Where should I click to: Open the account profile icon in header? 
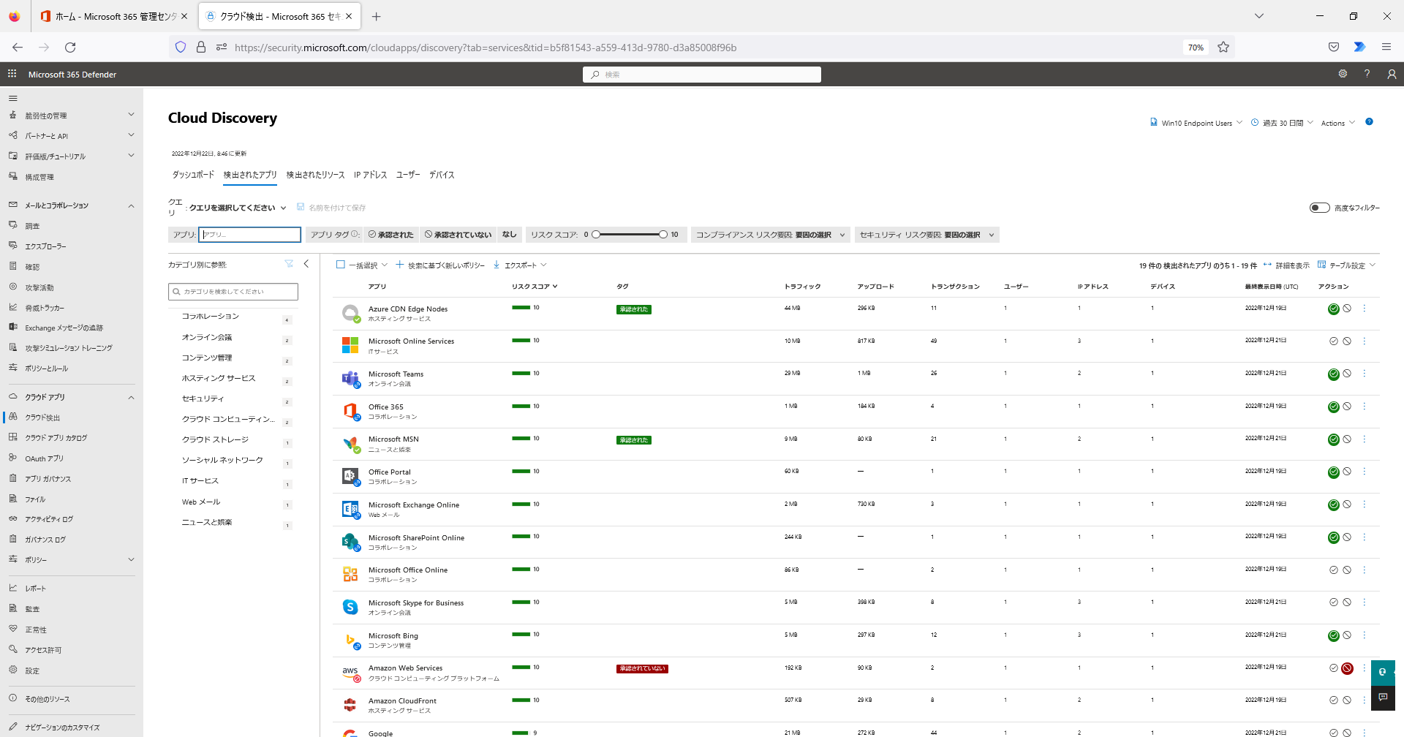(1392, 74)
